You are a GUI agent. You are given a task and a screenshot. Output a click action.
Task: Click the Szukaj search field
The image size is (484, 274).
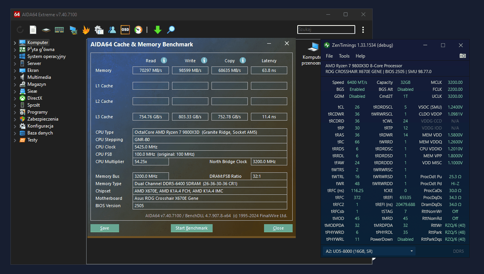point(326,29)
